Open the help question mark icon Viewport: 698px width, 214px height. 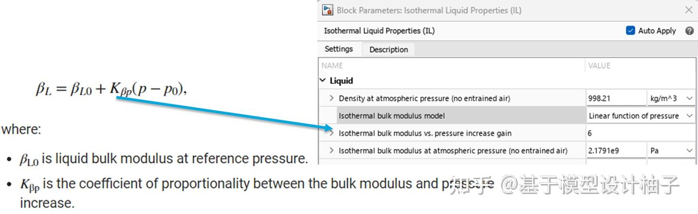(689, 30)
